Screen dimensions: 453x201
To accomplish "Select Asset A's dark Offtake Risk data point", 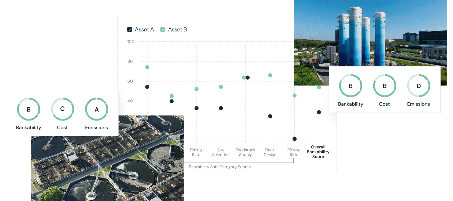I will 294,139.
